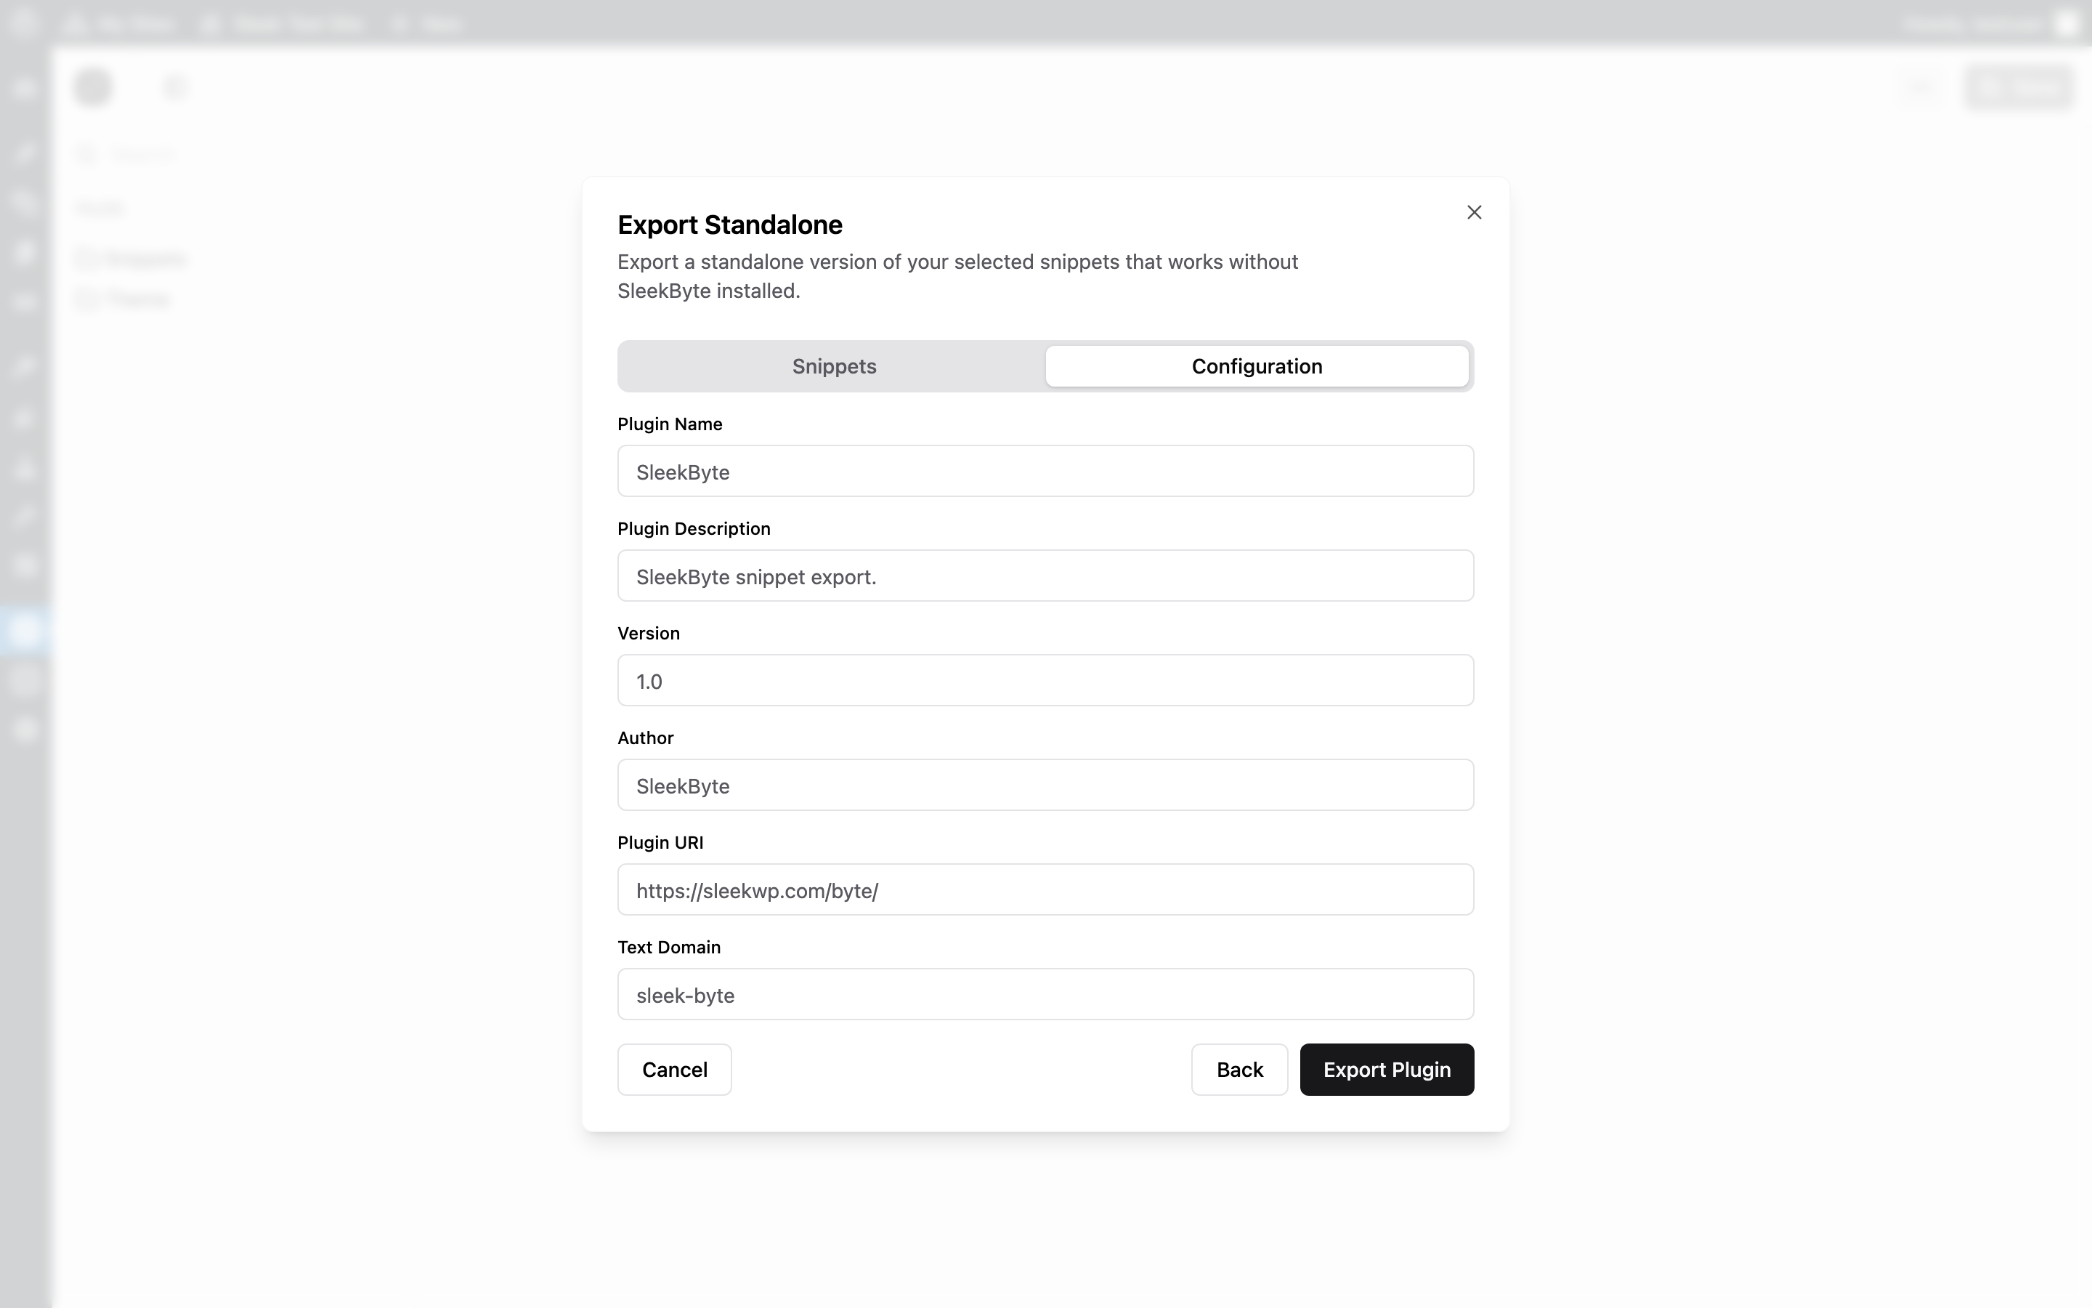Focus the Plugin Description input
Viewport: 2092px width, 1308px height.
[x=1045, y=576]
